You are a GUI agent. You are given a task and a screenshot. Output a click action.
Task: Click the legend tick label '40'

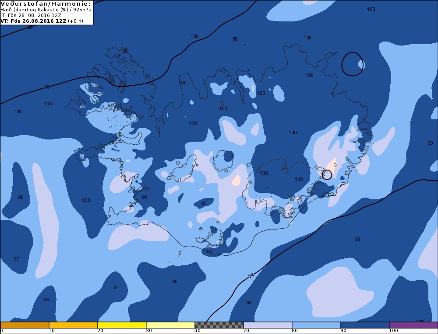198,331
